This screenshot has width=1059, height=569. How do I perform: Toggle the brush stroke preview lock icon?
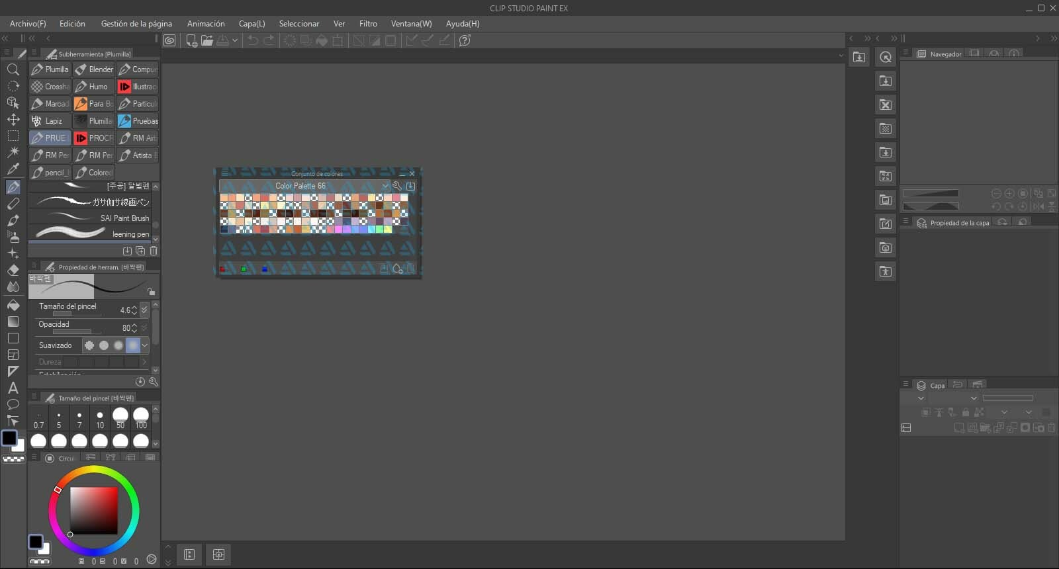tap(151, 291)
